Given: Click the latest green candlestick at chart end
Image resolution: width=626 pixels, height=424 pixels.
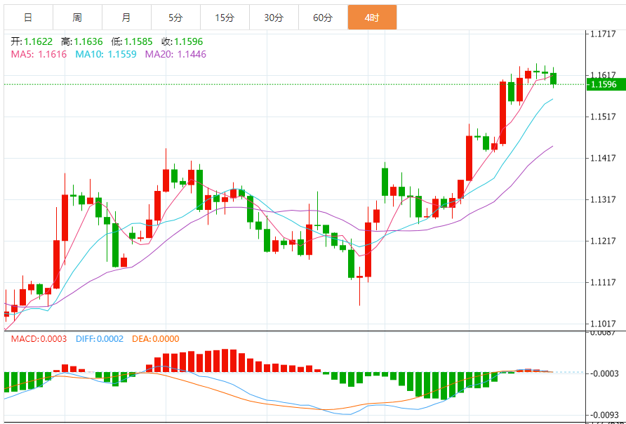Looking at the screenshot, I should [x=553, y=78].
